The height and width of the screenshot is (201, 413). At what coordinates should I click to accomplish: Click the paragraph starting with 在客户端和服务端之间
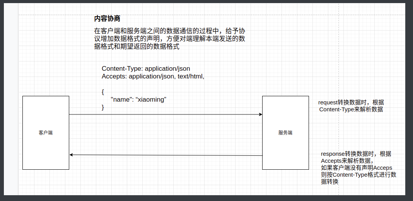170,39
